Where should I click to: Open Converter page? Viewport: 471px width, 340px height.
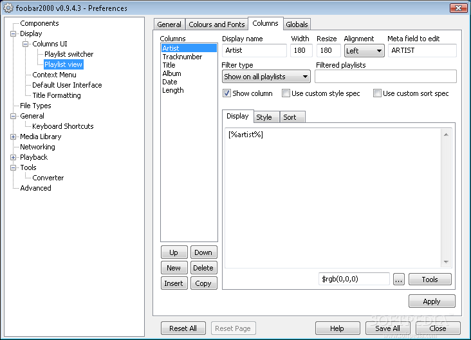48,178
